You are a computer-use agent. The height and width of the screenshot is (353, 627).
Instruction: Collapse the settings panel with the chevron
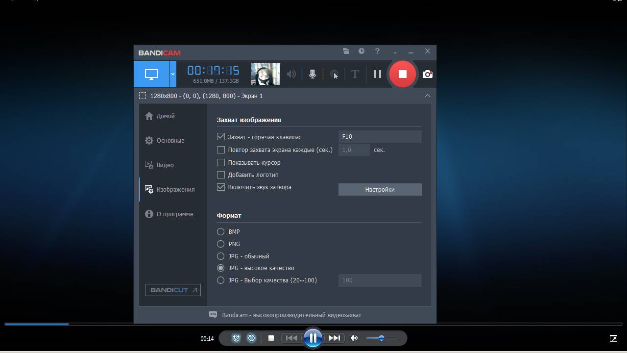[x=428, y=96]
